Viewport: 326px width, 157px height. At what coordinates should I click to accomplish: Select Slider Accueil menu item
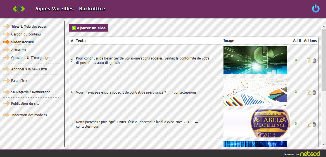pos(22,42)
